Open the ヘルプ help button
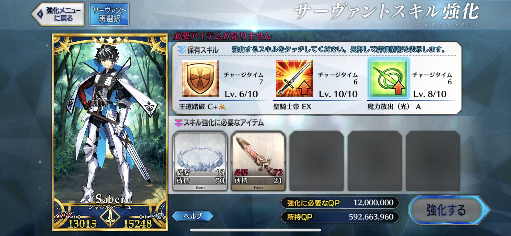 (x=193, y=216)
